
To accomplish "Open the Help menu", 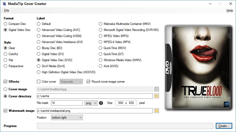I will [x=229, y=10].
